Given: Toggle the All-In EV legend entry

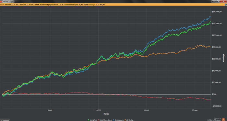Looking at the screenshot, I should tap(129, 120).
